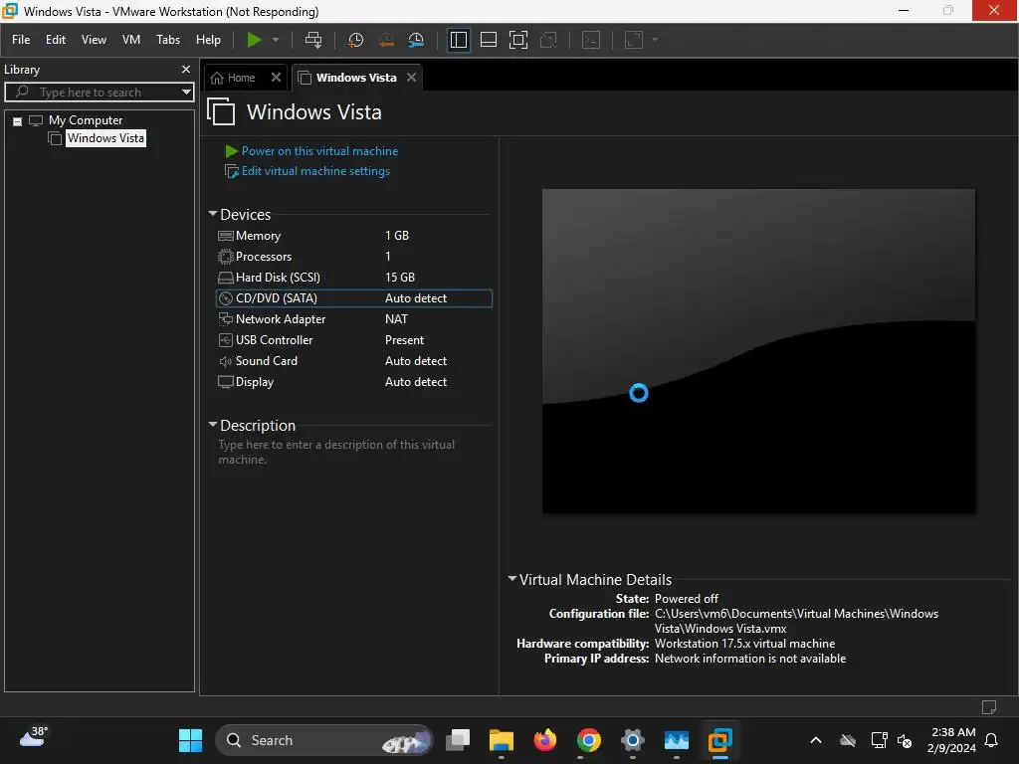Enter full screen mode icon
This screenshot has height=764, width=1019.
point(517,40)
